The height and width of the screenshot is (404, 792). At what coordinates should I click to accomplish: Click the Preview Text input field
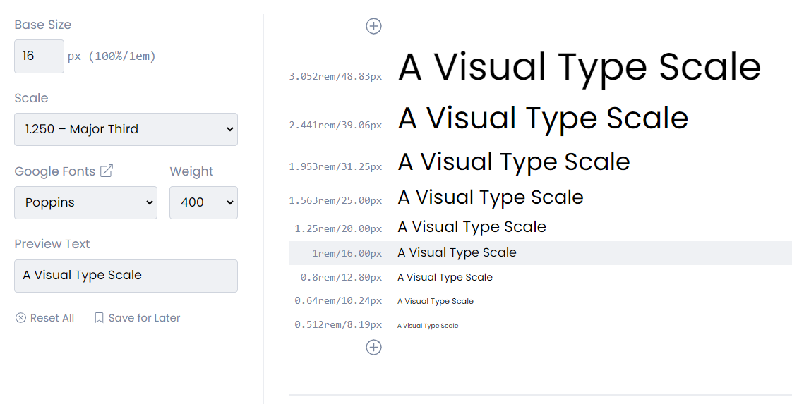(x=126, y=276)
